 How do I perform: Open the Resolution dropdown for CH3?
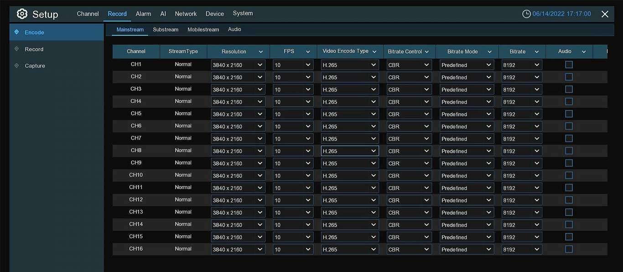click(238, 89)
